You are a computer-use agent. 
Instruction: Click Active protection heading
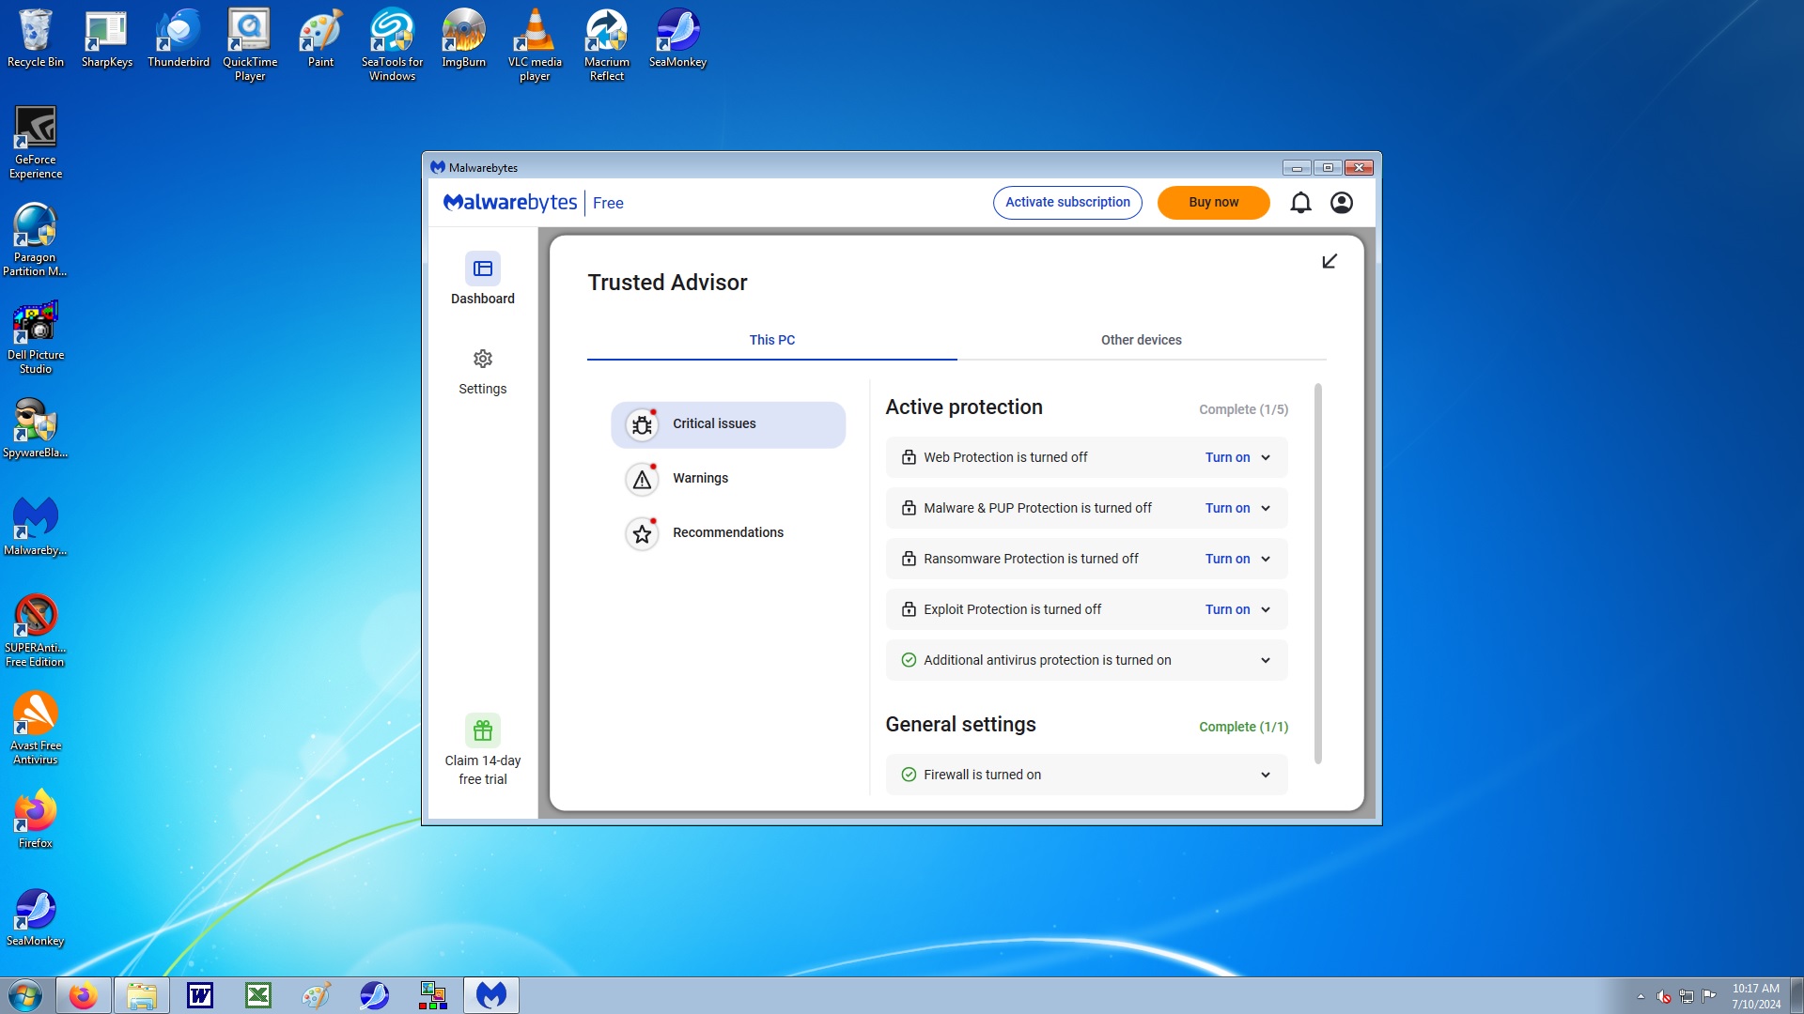(964, 407)
